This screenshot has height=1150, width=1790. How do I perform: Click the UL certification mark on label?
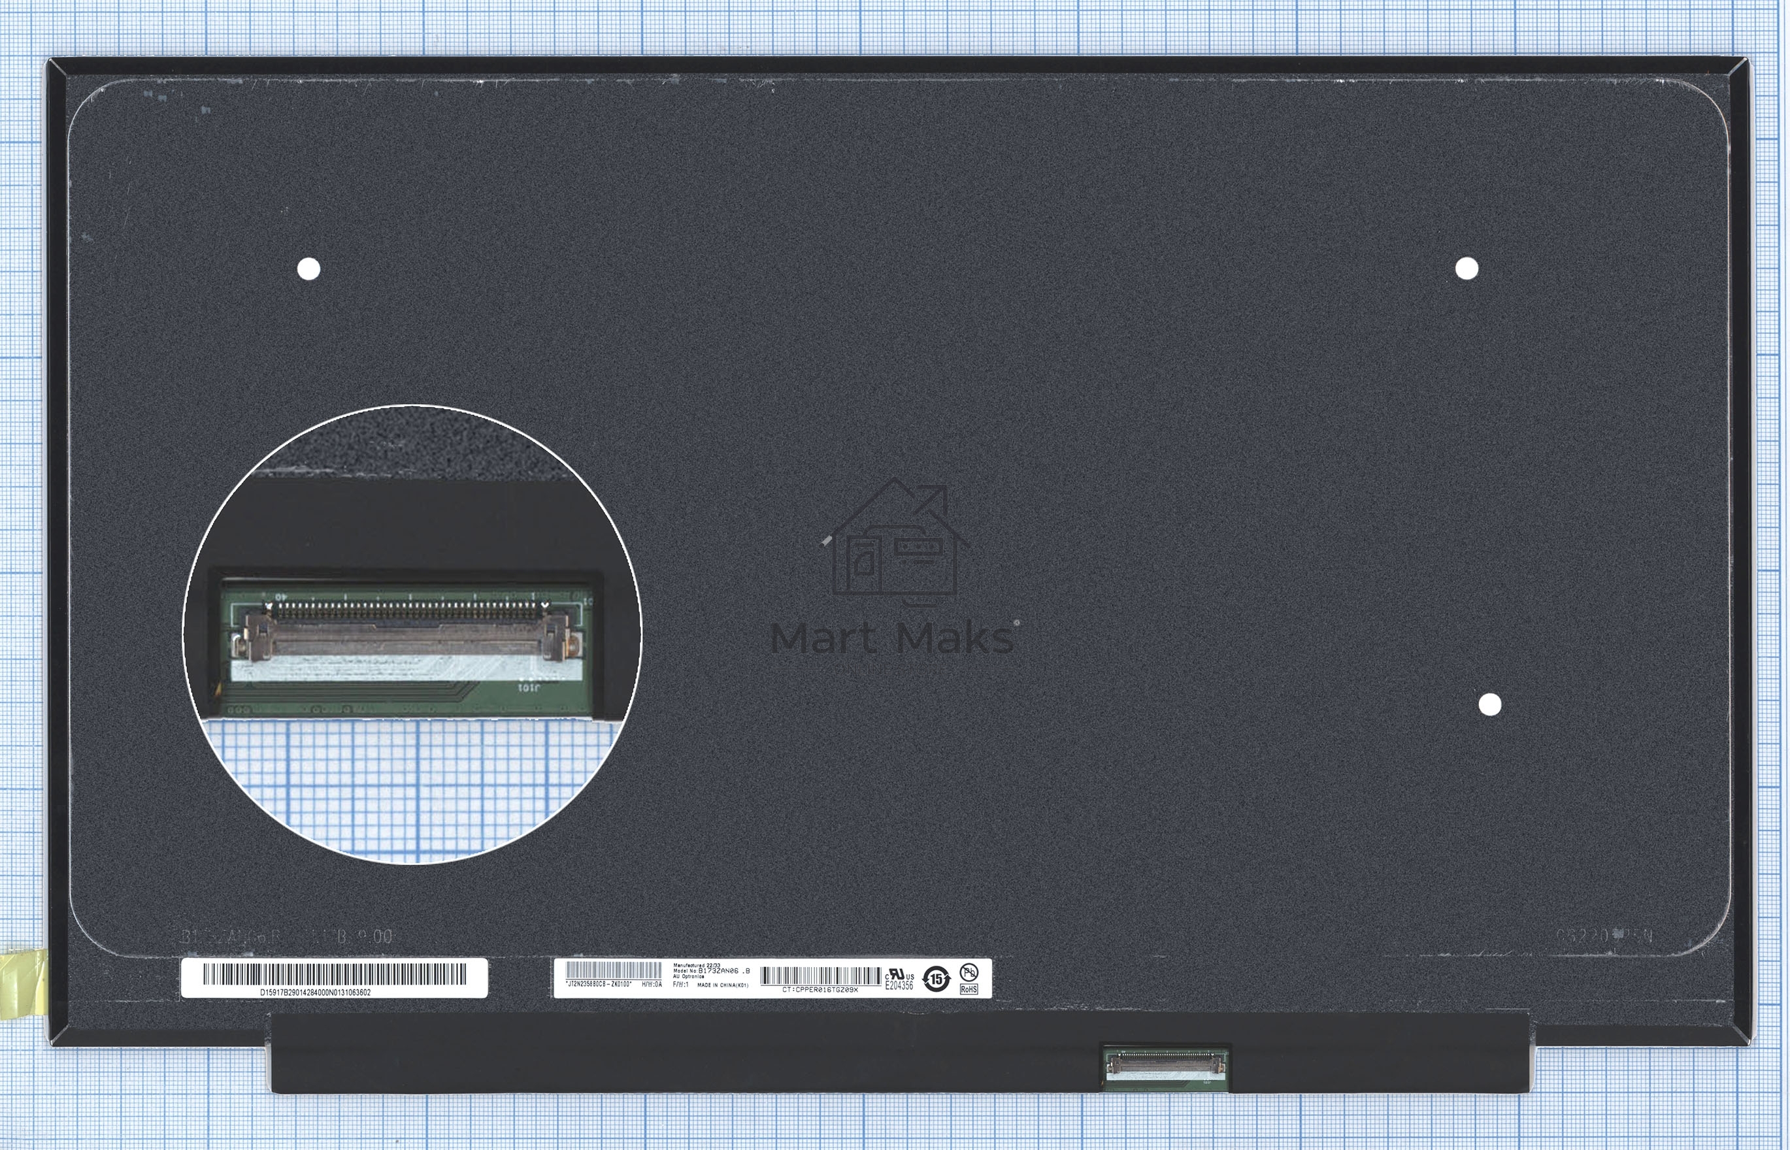[x=899, y=974]
